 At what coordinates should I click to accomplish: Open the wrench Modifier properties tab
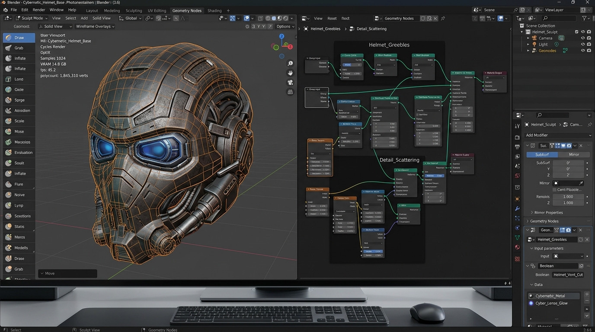click(517, 209)
